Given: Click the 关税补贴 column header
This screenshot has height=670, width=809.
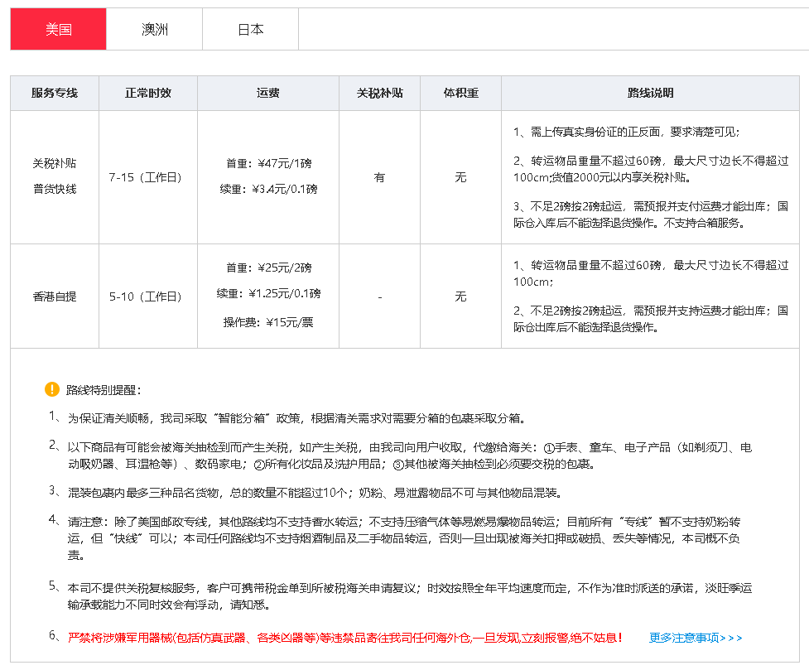Looking at the screenshot, I should [x=379, y=94].
